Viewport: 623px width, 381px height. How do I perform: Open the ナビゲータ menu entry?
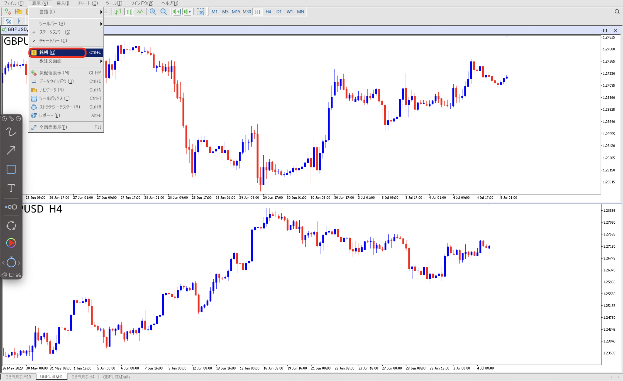(51, 90)
